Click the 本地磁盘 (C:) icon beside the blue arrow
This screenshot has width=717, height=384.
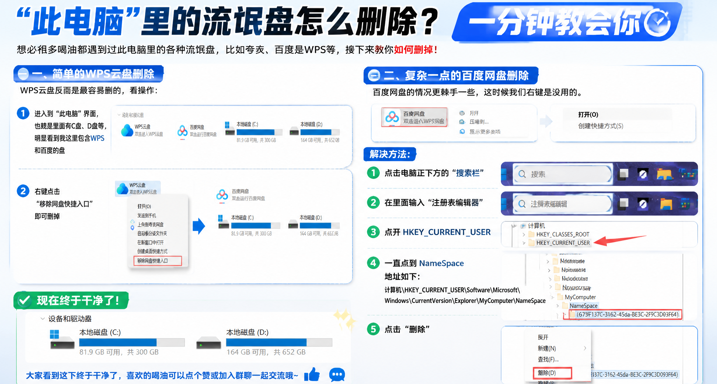224,222
